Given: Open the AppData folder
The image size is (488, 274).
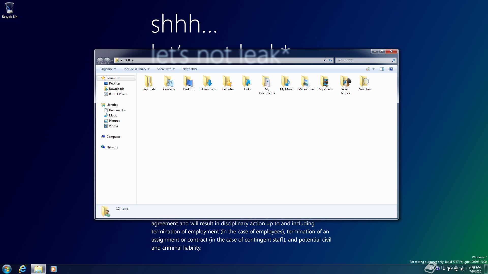Looking at the screenshot, I should (149, 83).
